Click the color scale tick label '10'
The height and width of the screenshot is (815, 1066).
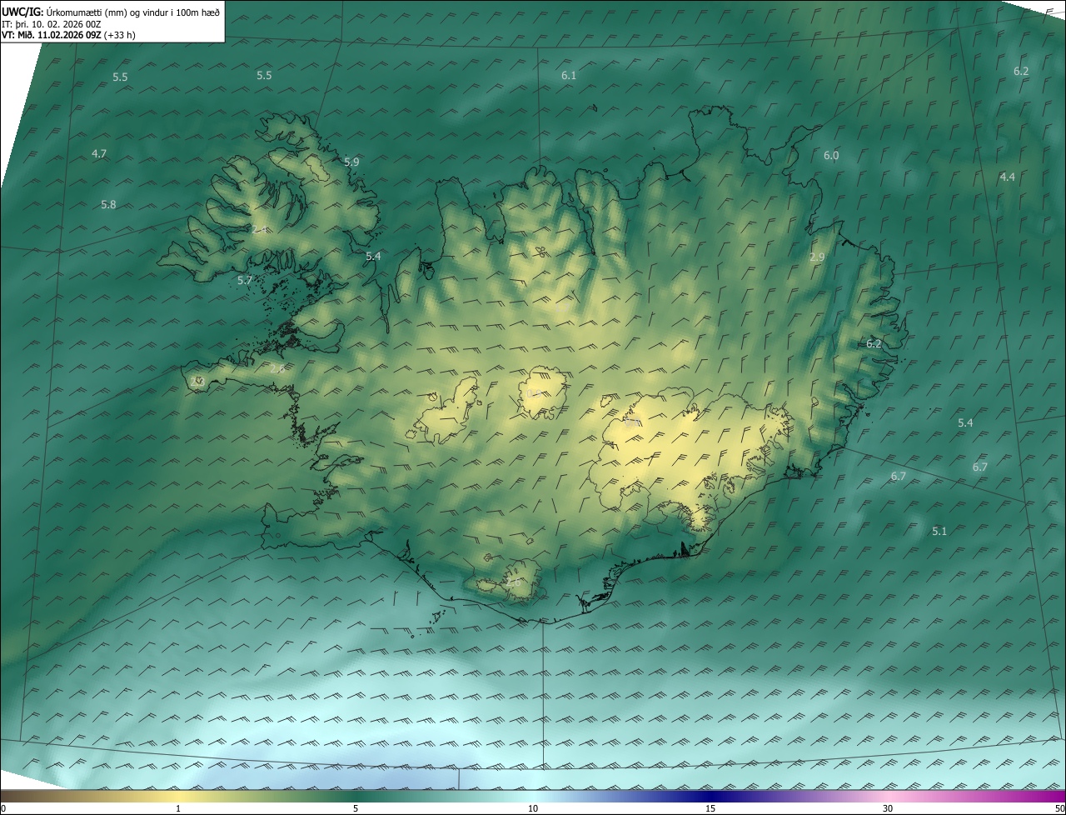[x=533, y=808]
